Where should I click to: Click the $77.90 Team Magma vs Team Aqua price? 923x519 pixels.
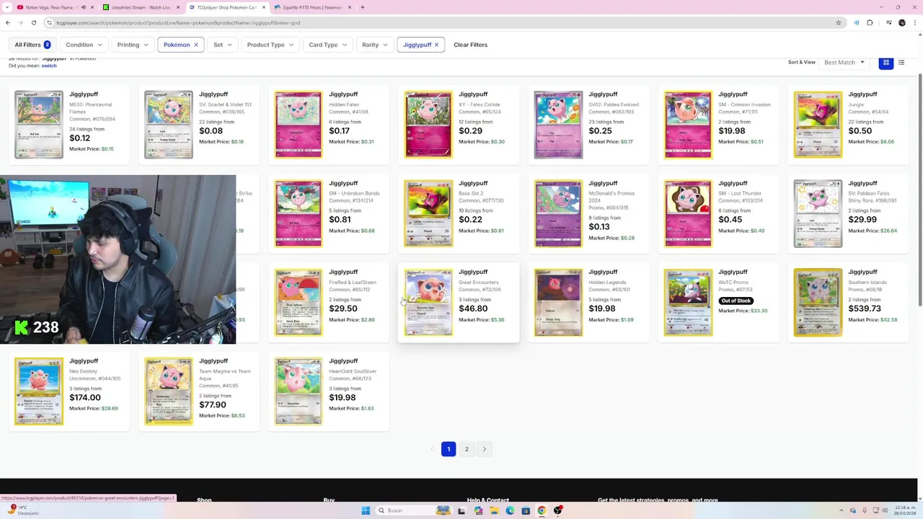pos(213,404)
